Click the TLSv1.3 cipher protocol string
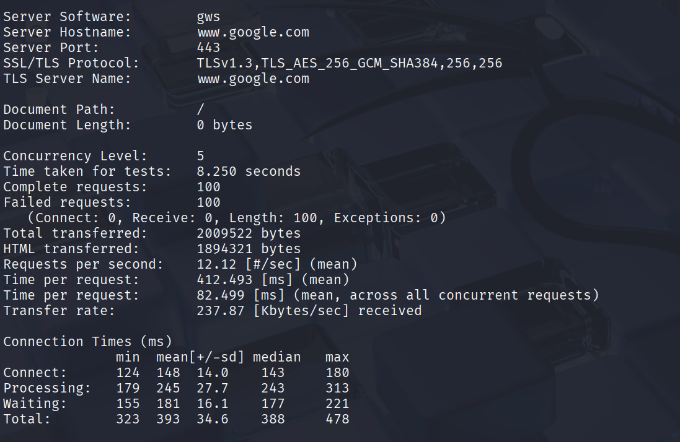This screenshot has width=680, height=442. (x=350, y=63)
